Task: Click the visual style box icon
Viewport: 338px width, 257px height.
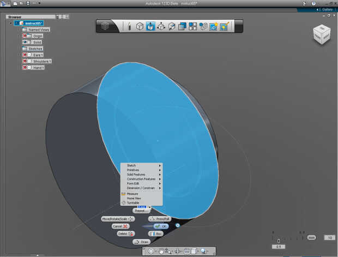Action: (x=194, y=251)
